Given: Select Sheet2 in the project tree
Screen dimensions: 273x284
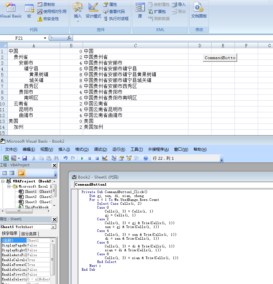Looking at the screenshot, I should [35, 197].
